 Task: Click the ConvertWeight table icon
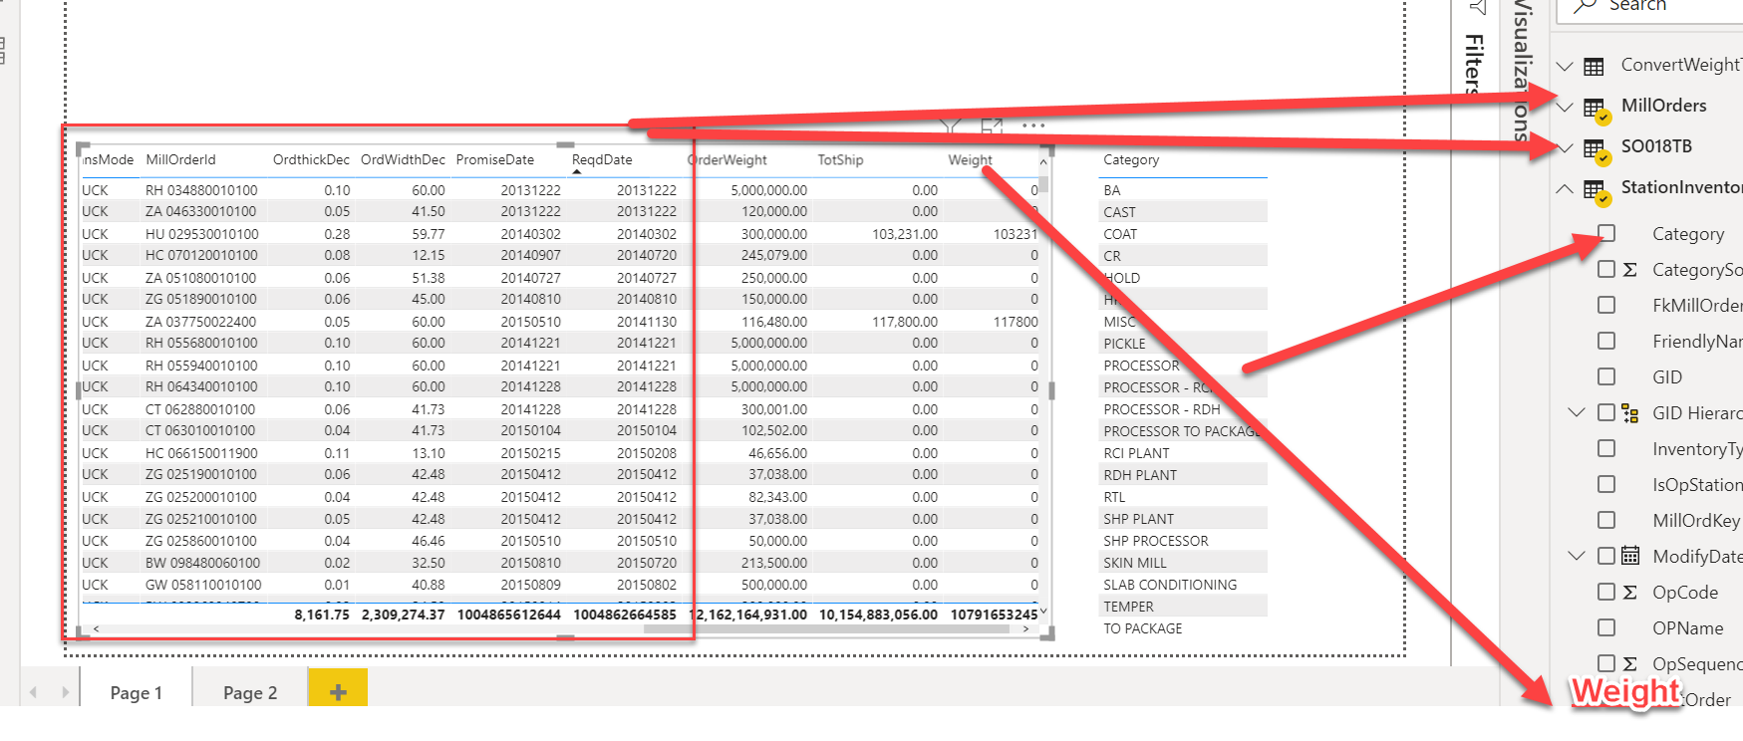(1595, 67)
